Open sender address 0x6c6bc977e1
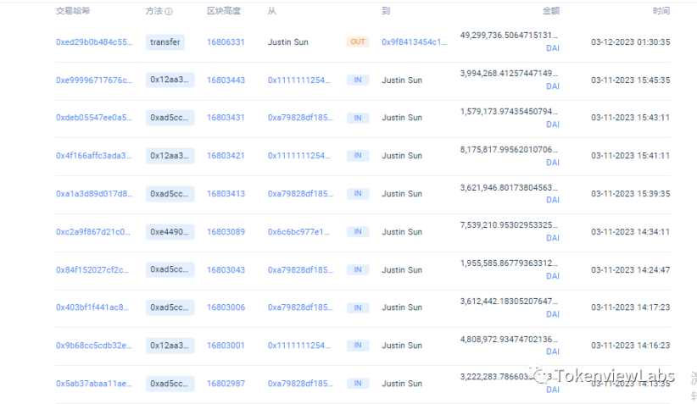Screen dimensions: 697x404 pos(300,231)
